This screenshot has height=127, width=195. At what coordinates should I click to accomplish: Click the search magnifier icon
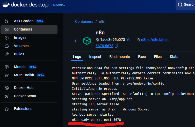click(180, 5)
